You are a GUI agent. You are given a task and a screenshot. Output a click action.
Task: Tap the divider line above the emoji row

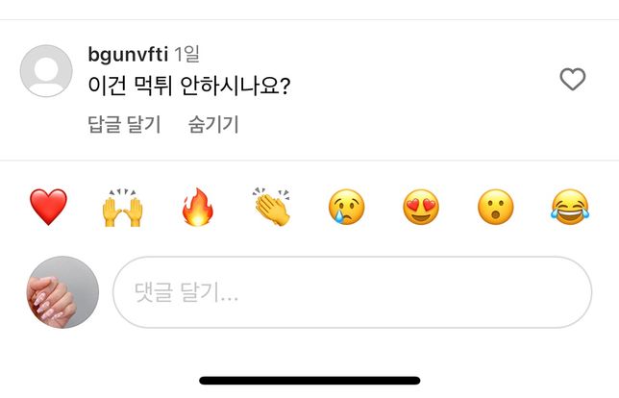pyautogui.click(x=309, y=161)
